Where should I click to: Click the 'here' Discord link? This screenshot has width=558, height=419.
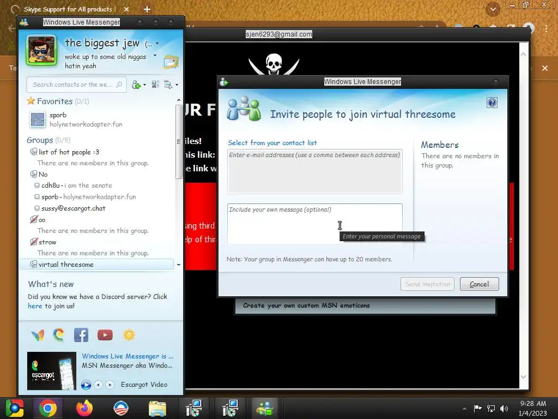35,306
